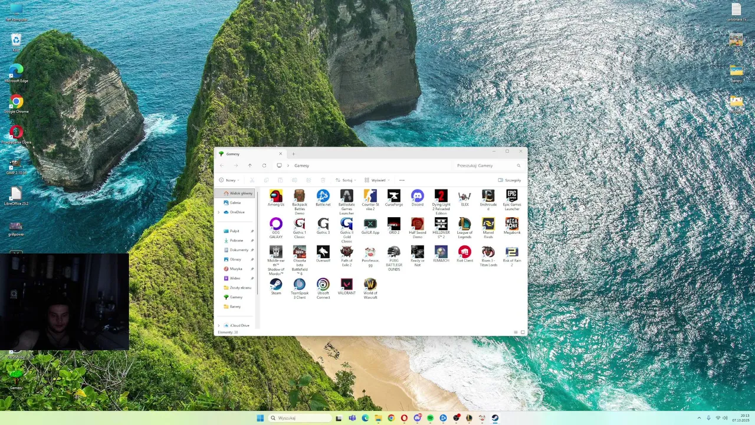Expand the iCloud Drive tree node
Image resolution: width=755 pixels, height=425 pixels.
(x=219, y=325)
